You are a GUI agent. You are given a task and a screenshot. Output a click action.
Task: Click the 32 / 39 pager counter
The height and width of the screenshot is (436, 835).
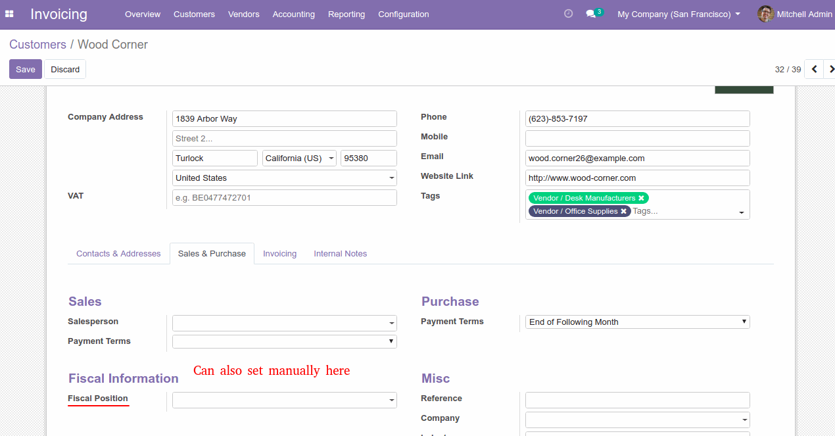pos(788,69)
